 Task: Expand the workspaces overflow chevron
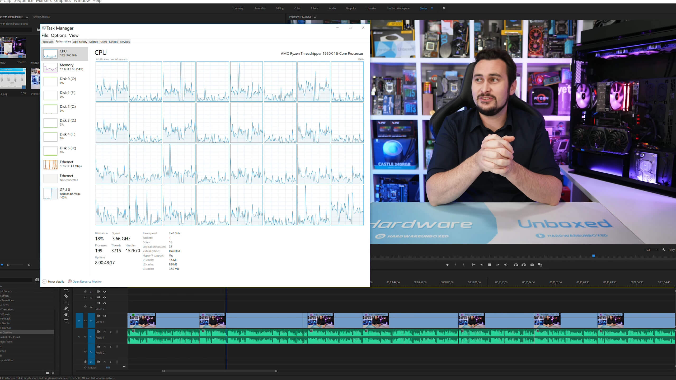point(444,8)
